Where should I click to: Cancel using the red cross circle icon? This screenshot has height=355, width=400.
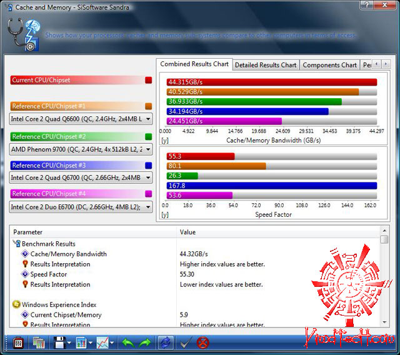tap(203, 342)
